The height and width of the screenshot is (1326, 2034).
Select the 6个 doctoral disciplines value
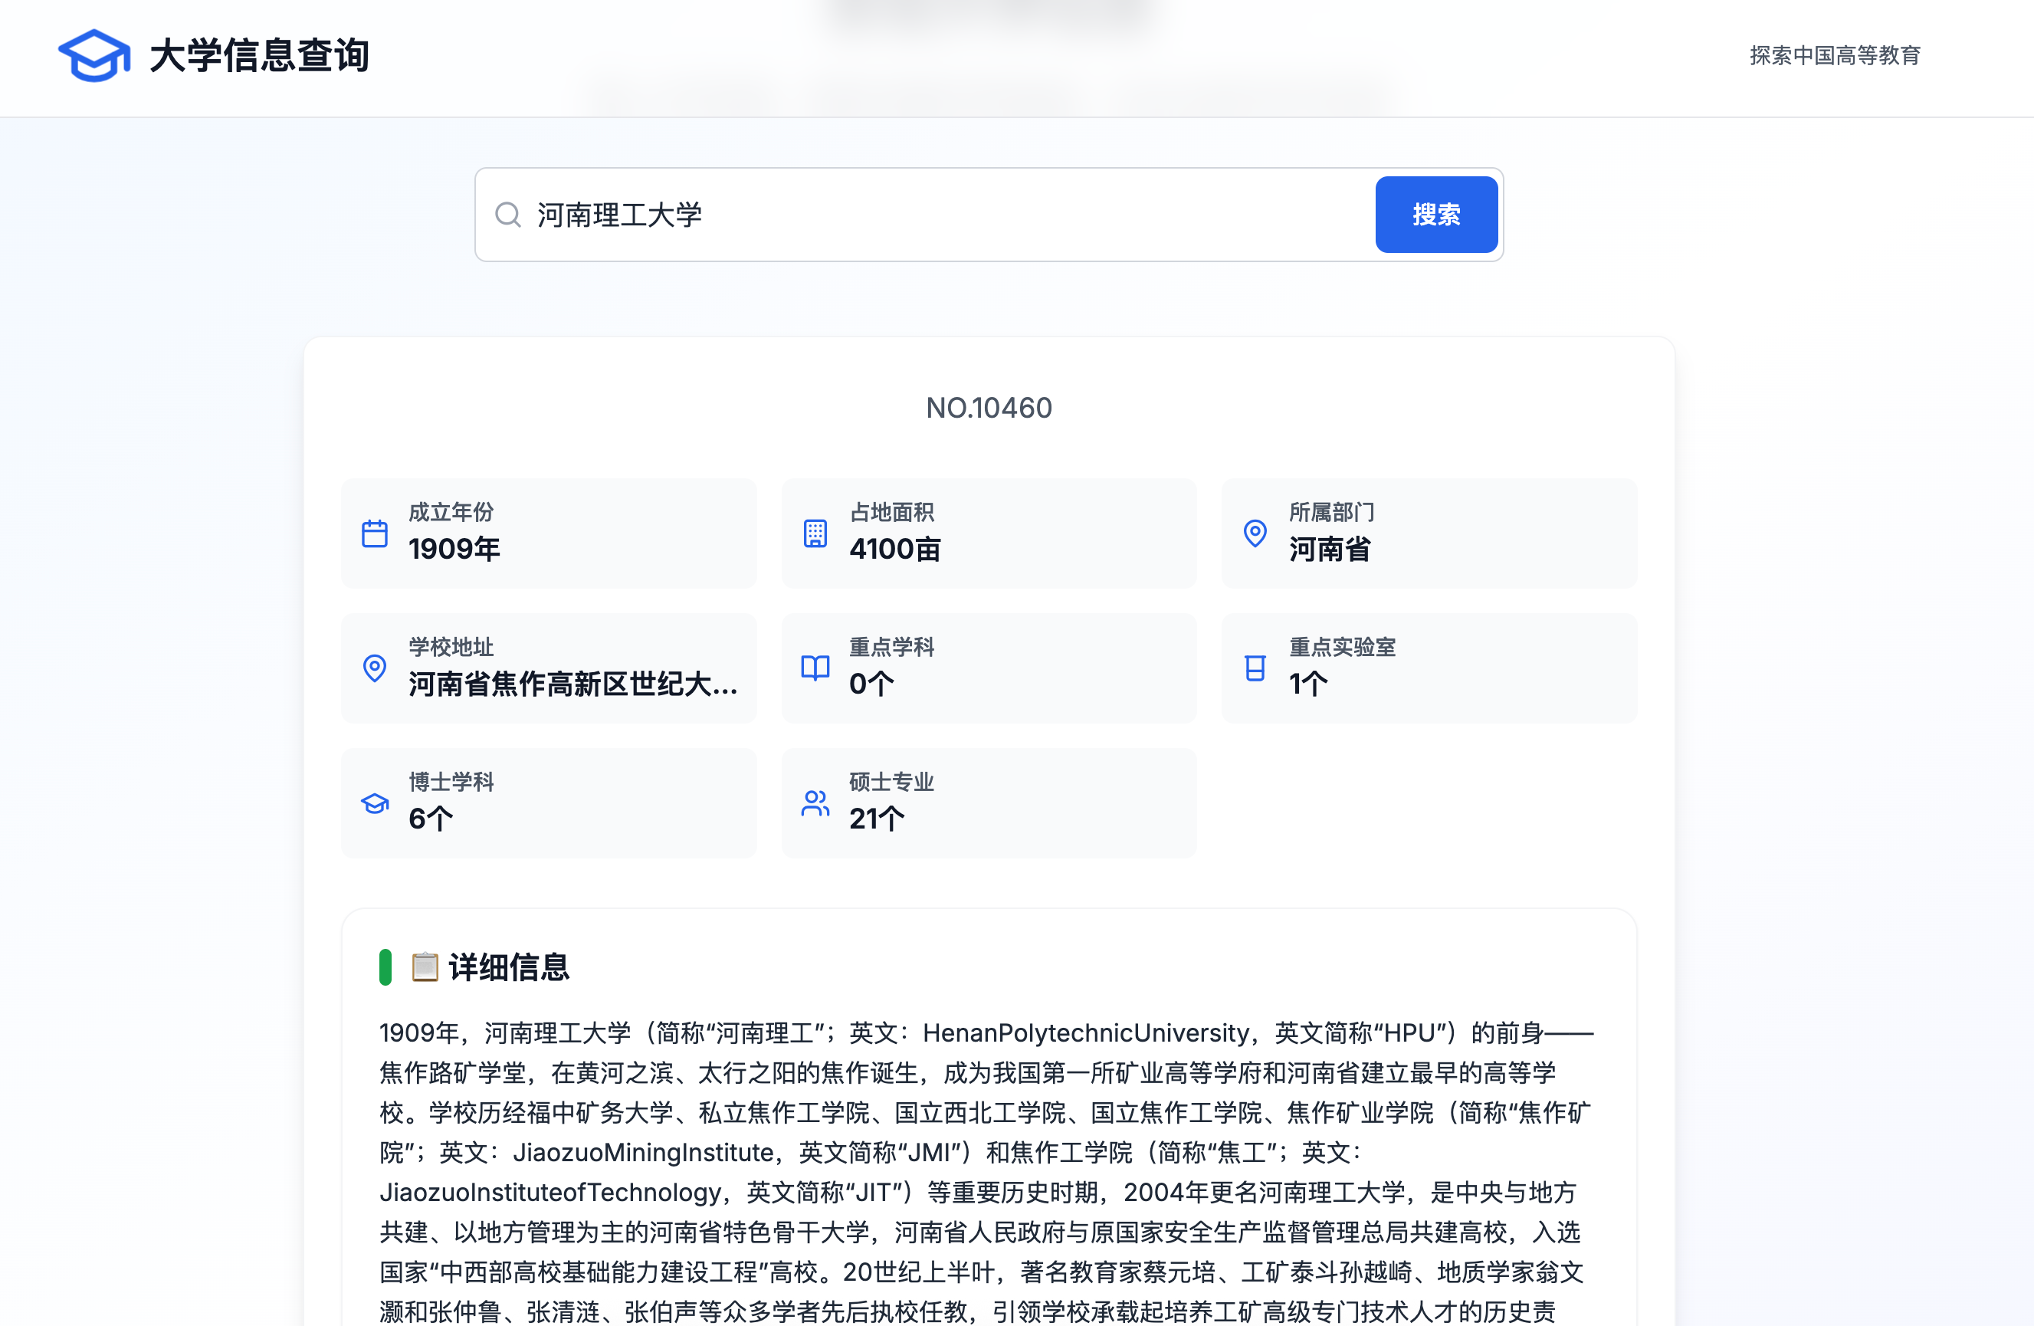pos(431,819)
